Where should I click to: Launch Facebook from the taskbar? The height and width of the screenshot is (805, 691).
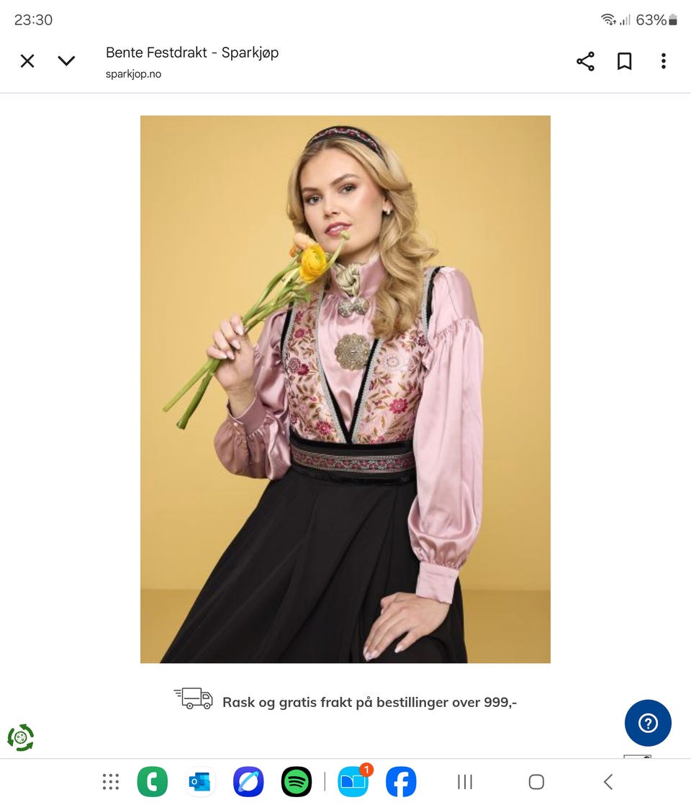pos(401,782)
